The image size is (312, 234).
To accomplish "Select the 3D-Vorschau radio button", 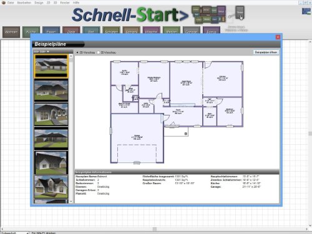I will tap(99, 52).
